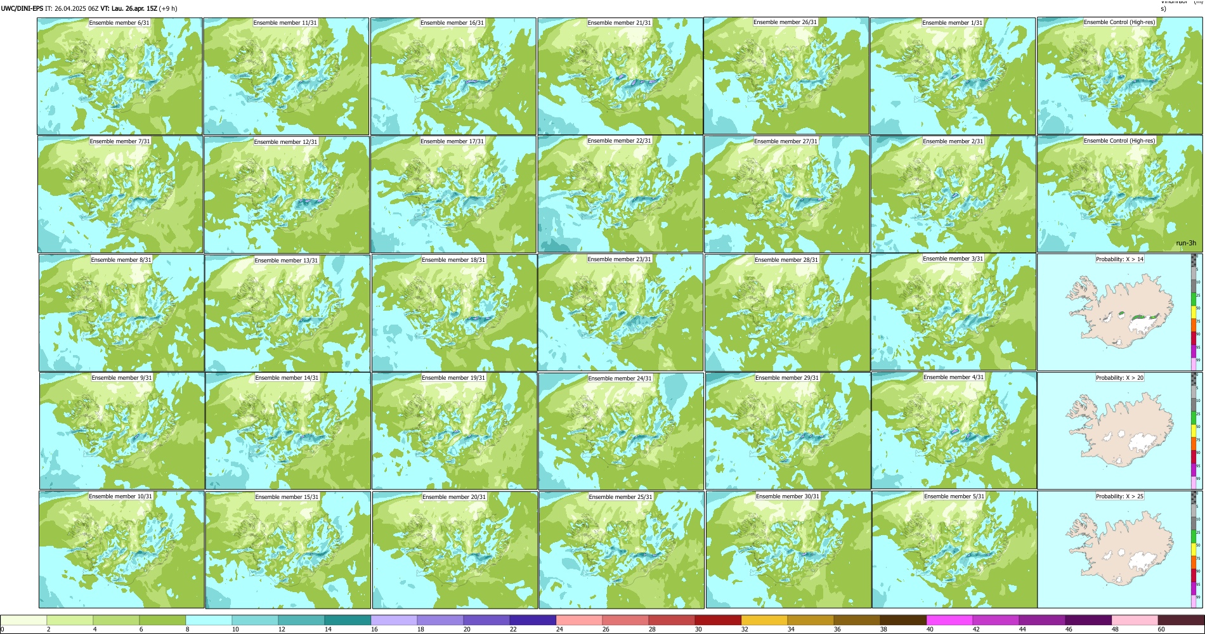Open the Probability X > 14 map
Viewport: 1205px width, 634px height.
click(1120, 312)
